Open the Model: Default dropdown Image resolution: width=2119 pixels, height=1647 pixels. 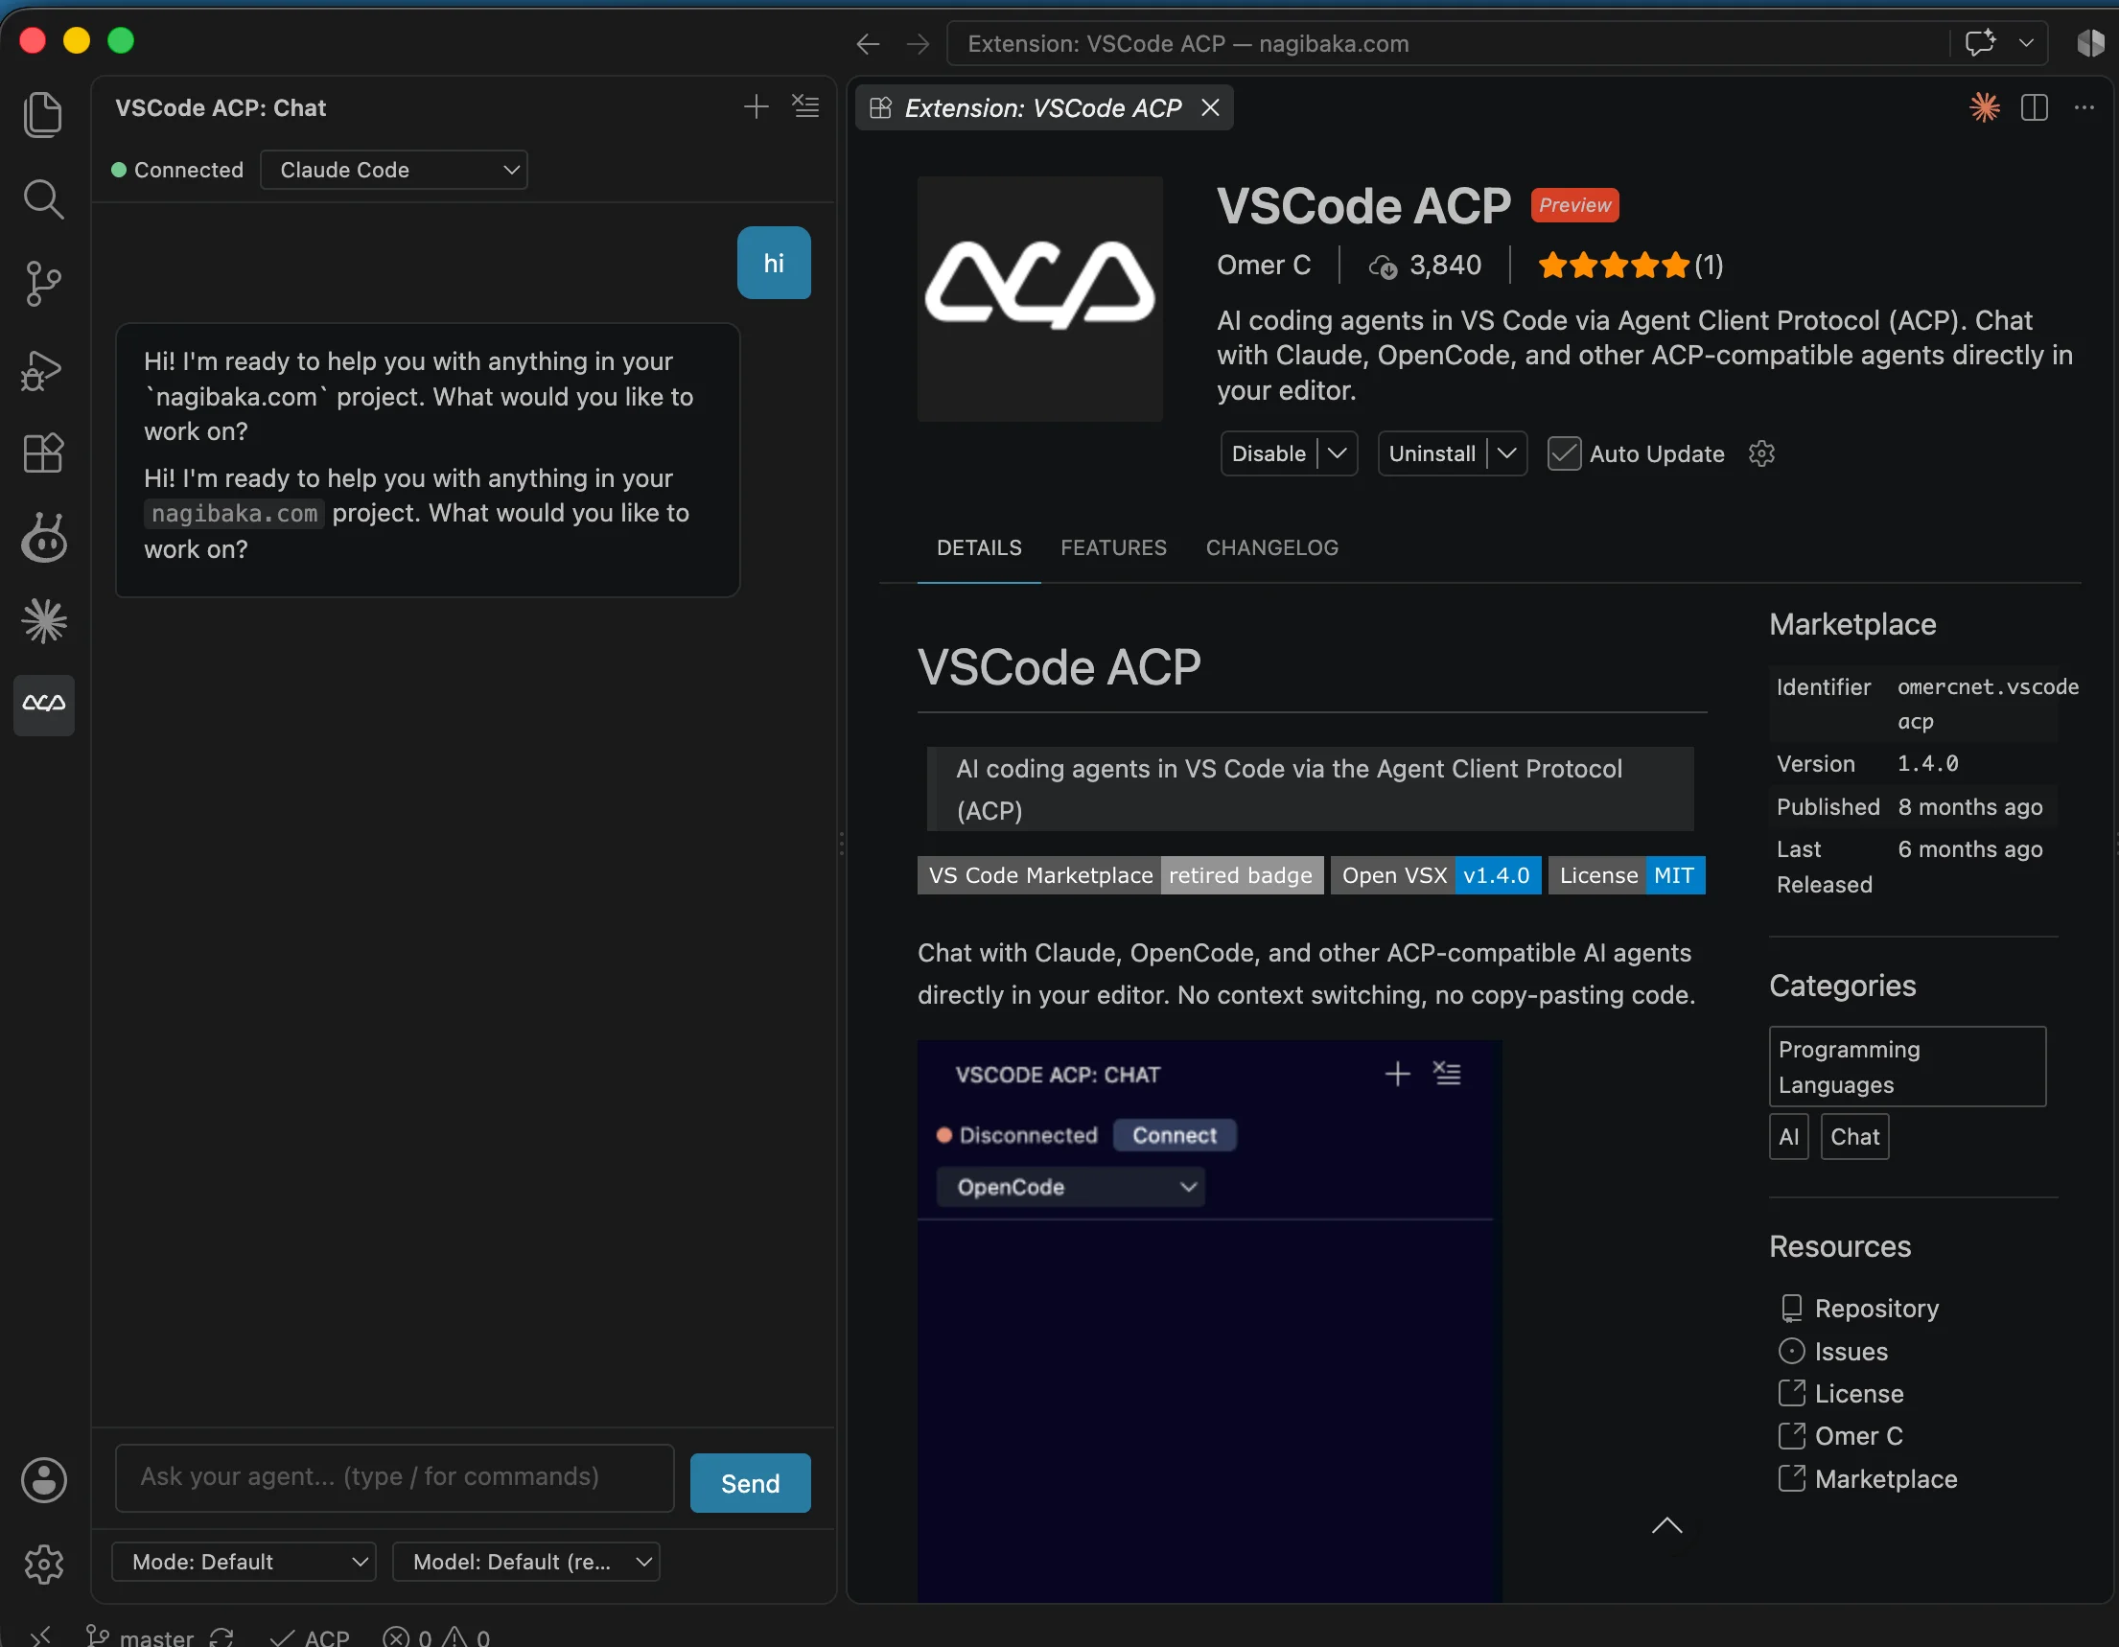pyautogui.click(x=525, y=1562)
